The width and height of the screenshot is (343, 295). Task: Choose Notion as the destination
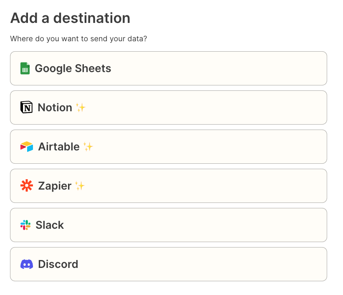(x=55, y=107)
